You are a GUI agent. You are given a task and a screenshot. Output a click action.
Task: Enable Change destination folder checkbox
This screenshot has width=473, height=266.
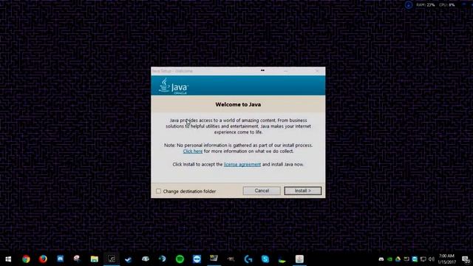click(158, 191)
